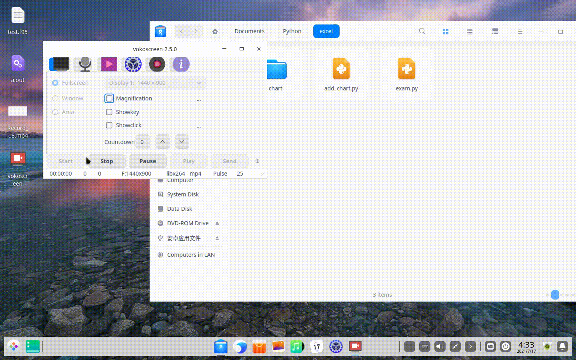The image size is (576, 360).
Task: Select the a.out desktop file
Action: [x=18, y=69]
